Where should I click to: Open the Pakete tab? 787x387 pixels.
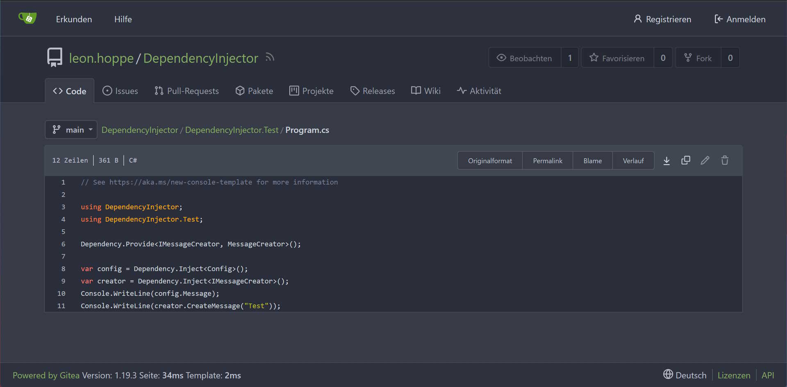254,91
